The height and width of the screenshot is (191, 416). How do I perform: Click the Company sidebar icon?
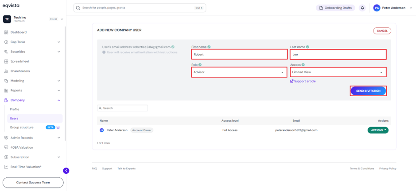[6, 100]
